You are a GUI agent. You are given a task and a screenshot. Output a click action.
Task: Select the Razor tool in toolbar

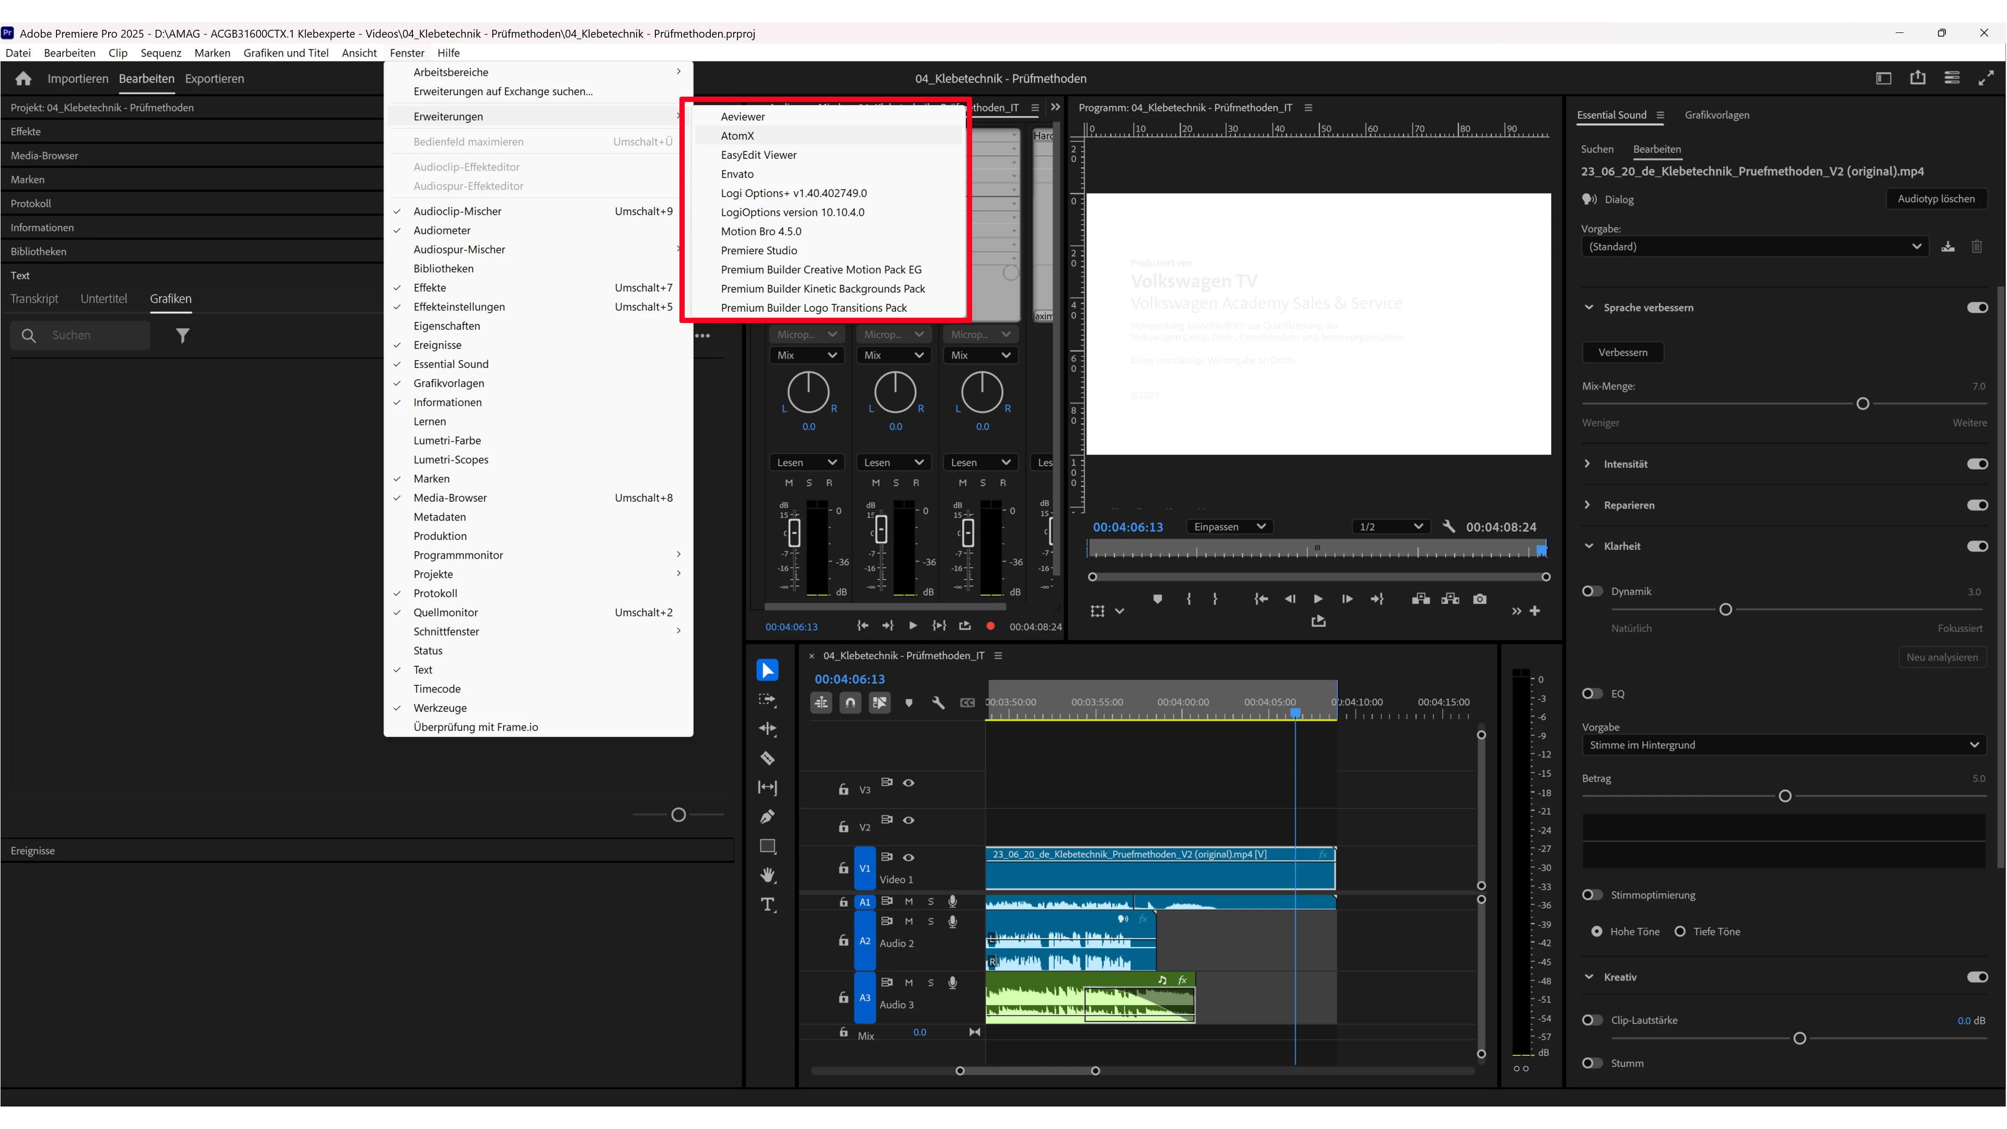point(767,758)
